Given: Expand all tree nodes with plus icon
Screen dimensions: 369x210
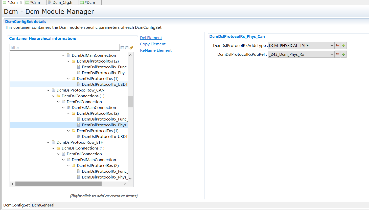Looking at the screenshot, I should pos(127,47).
